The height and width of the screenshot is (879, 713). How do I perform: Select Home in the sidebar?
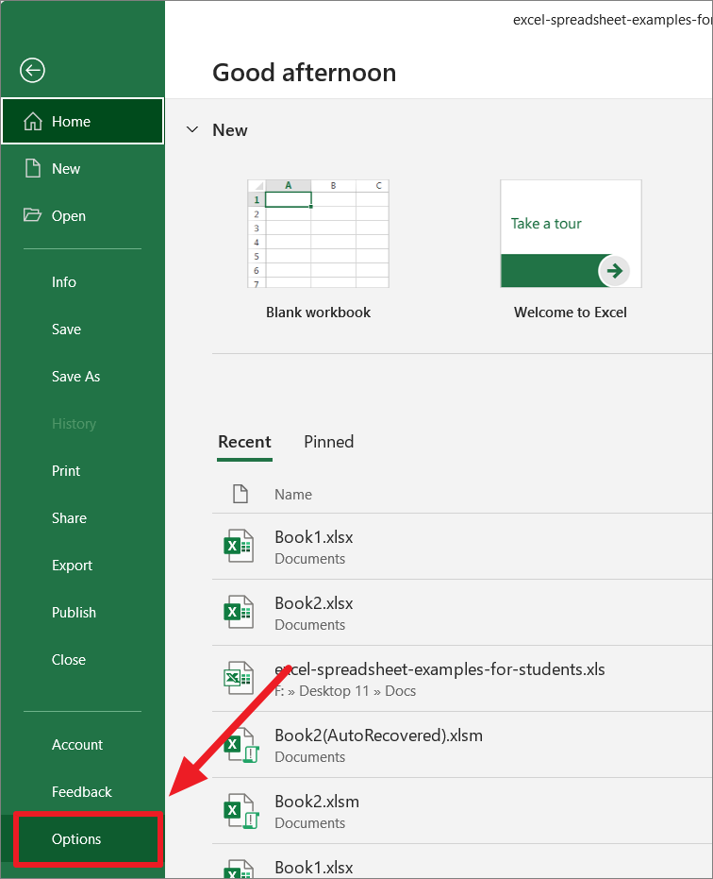tap(82, 121)
